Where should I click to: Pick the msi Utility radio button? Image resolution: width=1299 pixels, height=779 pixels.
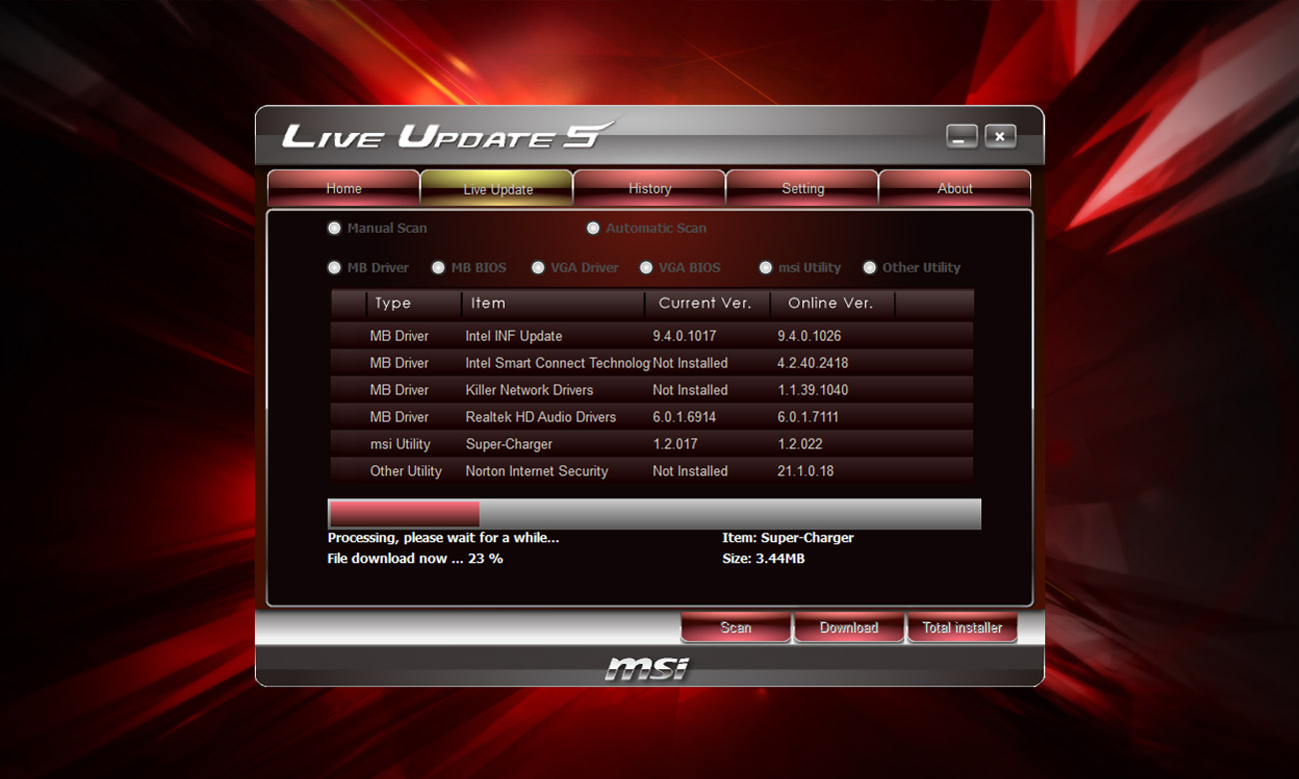coord(765,268)
